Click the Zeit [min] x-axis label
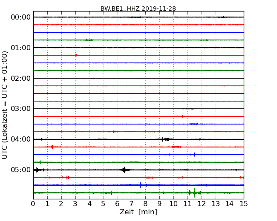Screen dimensions: 277x221 pyautogui.click(x=138, y=212)
